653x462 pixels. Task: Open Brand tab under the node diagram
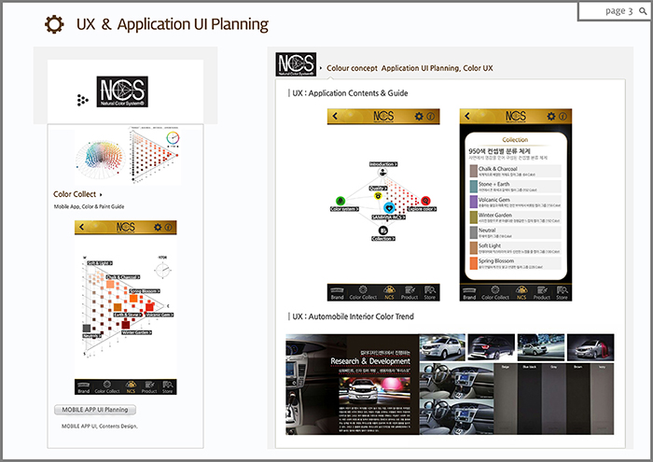click(338, 293)
